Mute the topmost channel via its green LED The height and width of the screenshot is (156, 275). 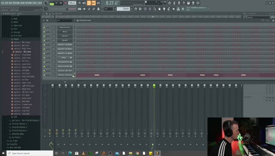tap(44, 28)
